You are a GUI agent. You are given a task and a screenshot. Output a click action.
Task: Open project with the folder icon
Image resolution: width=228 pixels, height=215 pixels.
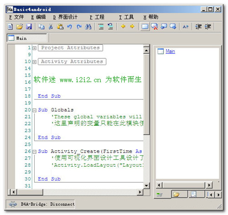click(x=20, y=27)
